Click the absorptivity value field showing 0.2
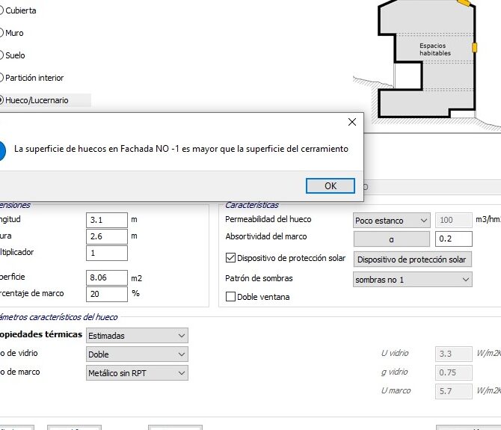 coord(454,239)
